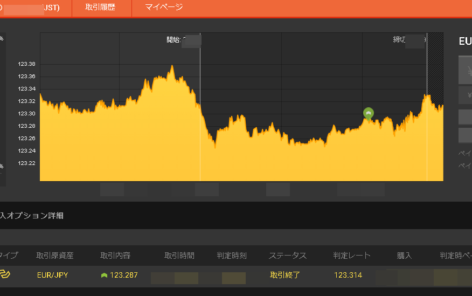Open the マイページ tab
The width and height of the screenshot is (472, 296).
click(x=164, y=8)
